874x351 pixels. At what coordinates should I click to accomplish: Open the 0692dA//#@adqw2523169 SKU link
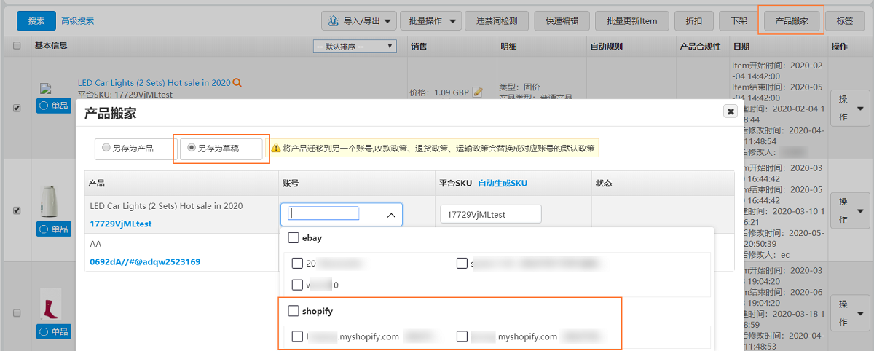[x=145, y=261]
